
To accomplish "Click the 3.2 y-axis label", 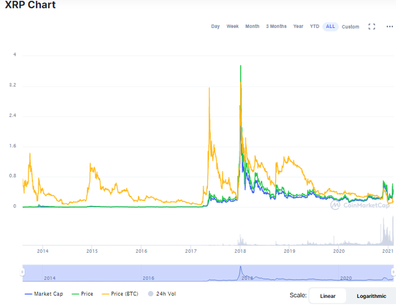I will pos(12,85).
